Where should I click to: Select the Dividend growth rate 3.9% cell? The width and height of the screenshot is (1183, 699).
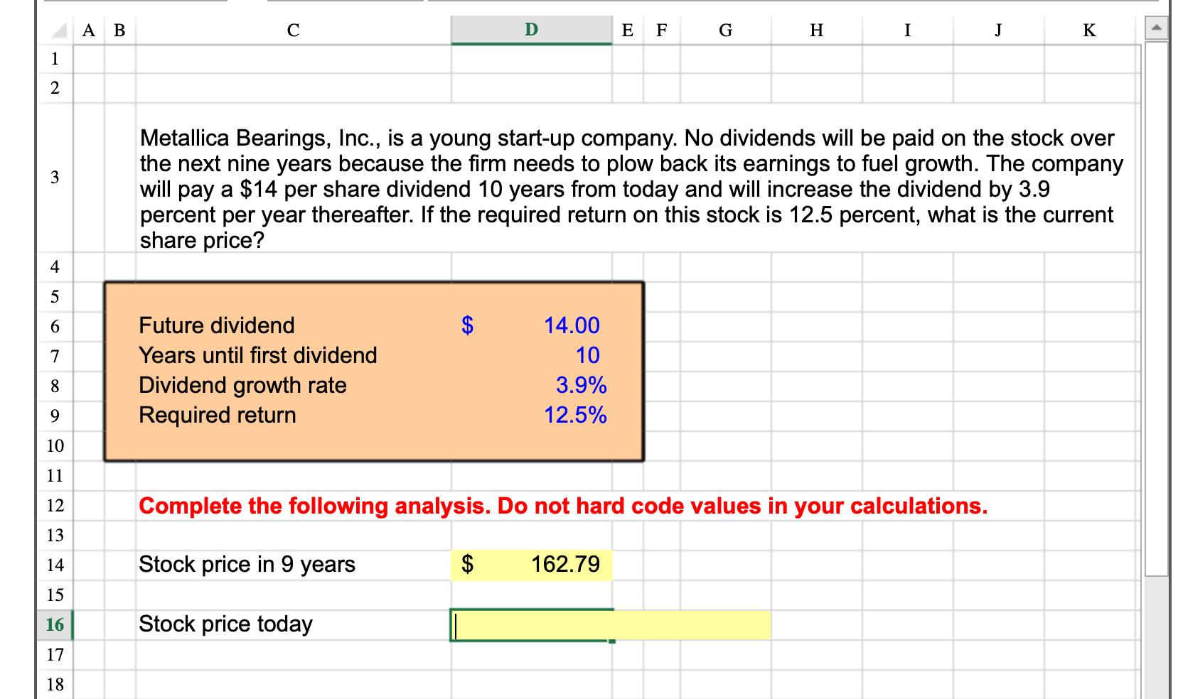[x=530, y=386]
